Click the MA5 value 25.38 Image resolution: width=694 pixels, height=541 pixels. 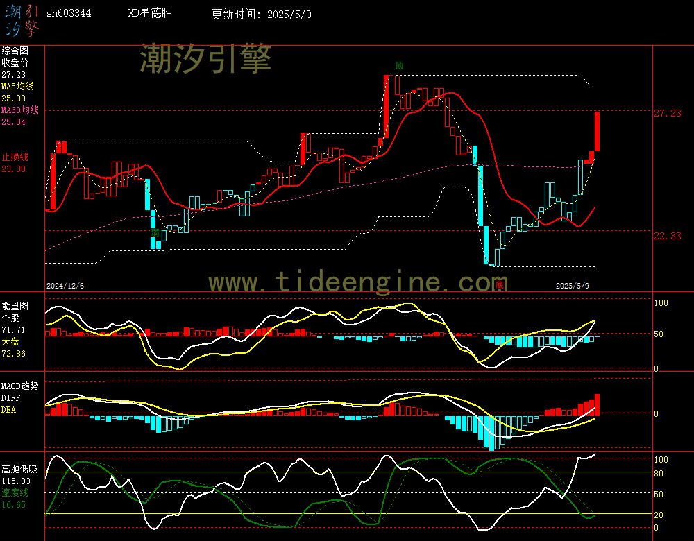coord(13,98)
